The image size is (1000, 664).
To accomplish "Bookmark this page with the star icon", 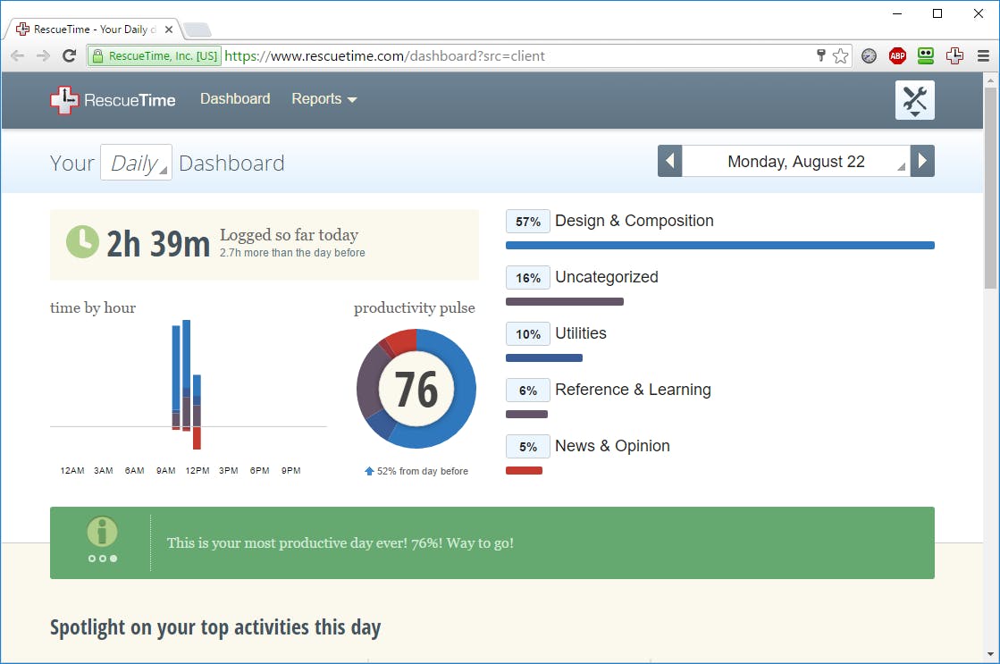I will coord(841,56).
